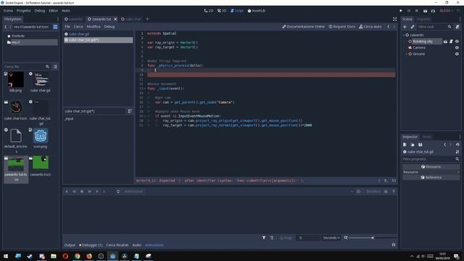This screenshot has height=261, width=464.
Task: Create new resource icon in Inspector
Action: (x=405, y=144)
